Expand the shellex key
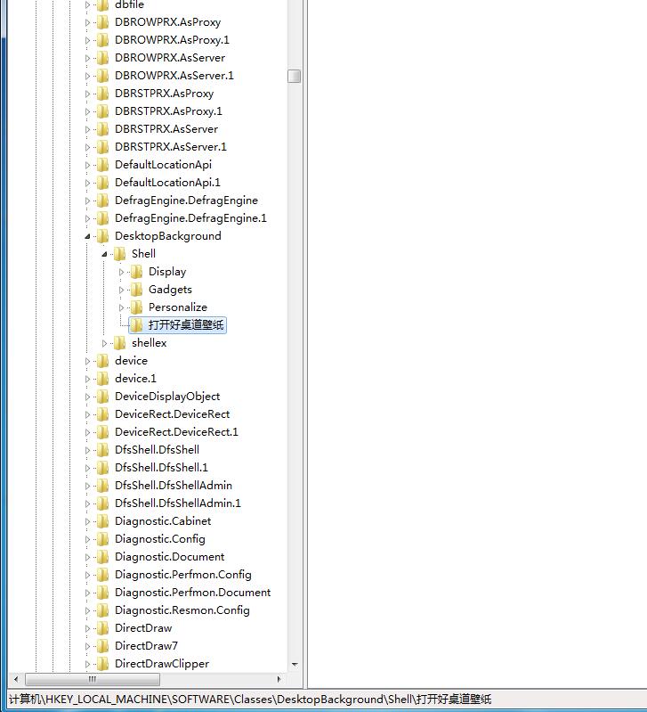The height and width of the screenshot is (712, 647). click(104, 343)
